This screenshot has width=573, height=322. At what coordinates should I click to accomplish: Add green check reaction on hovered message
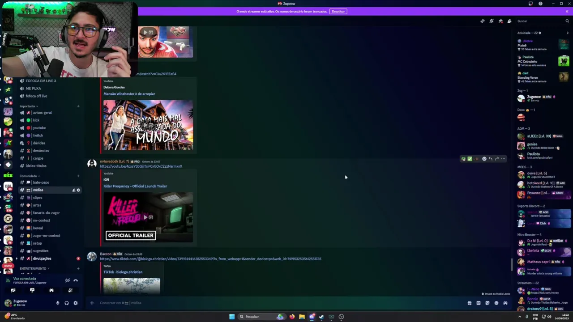coord(470,159)
